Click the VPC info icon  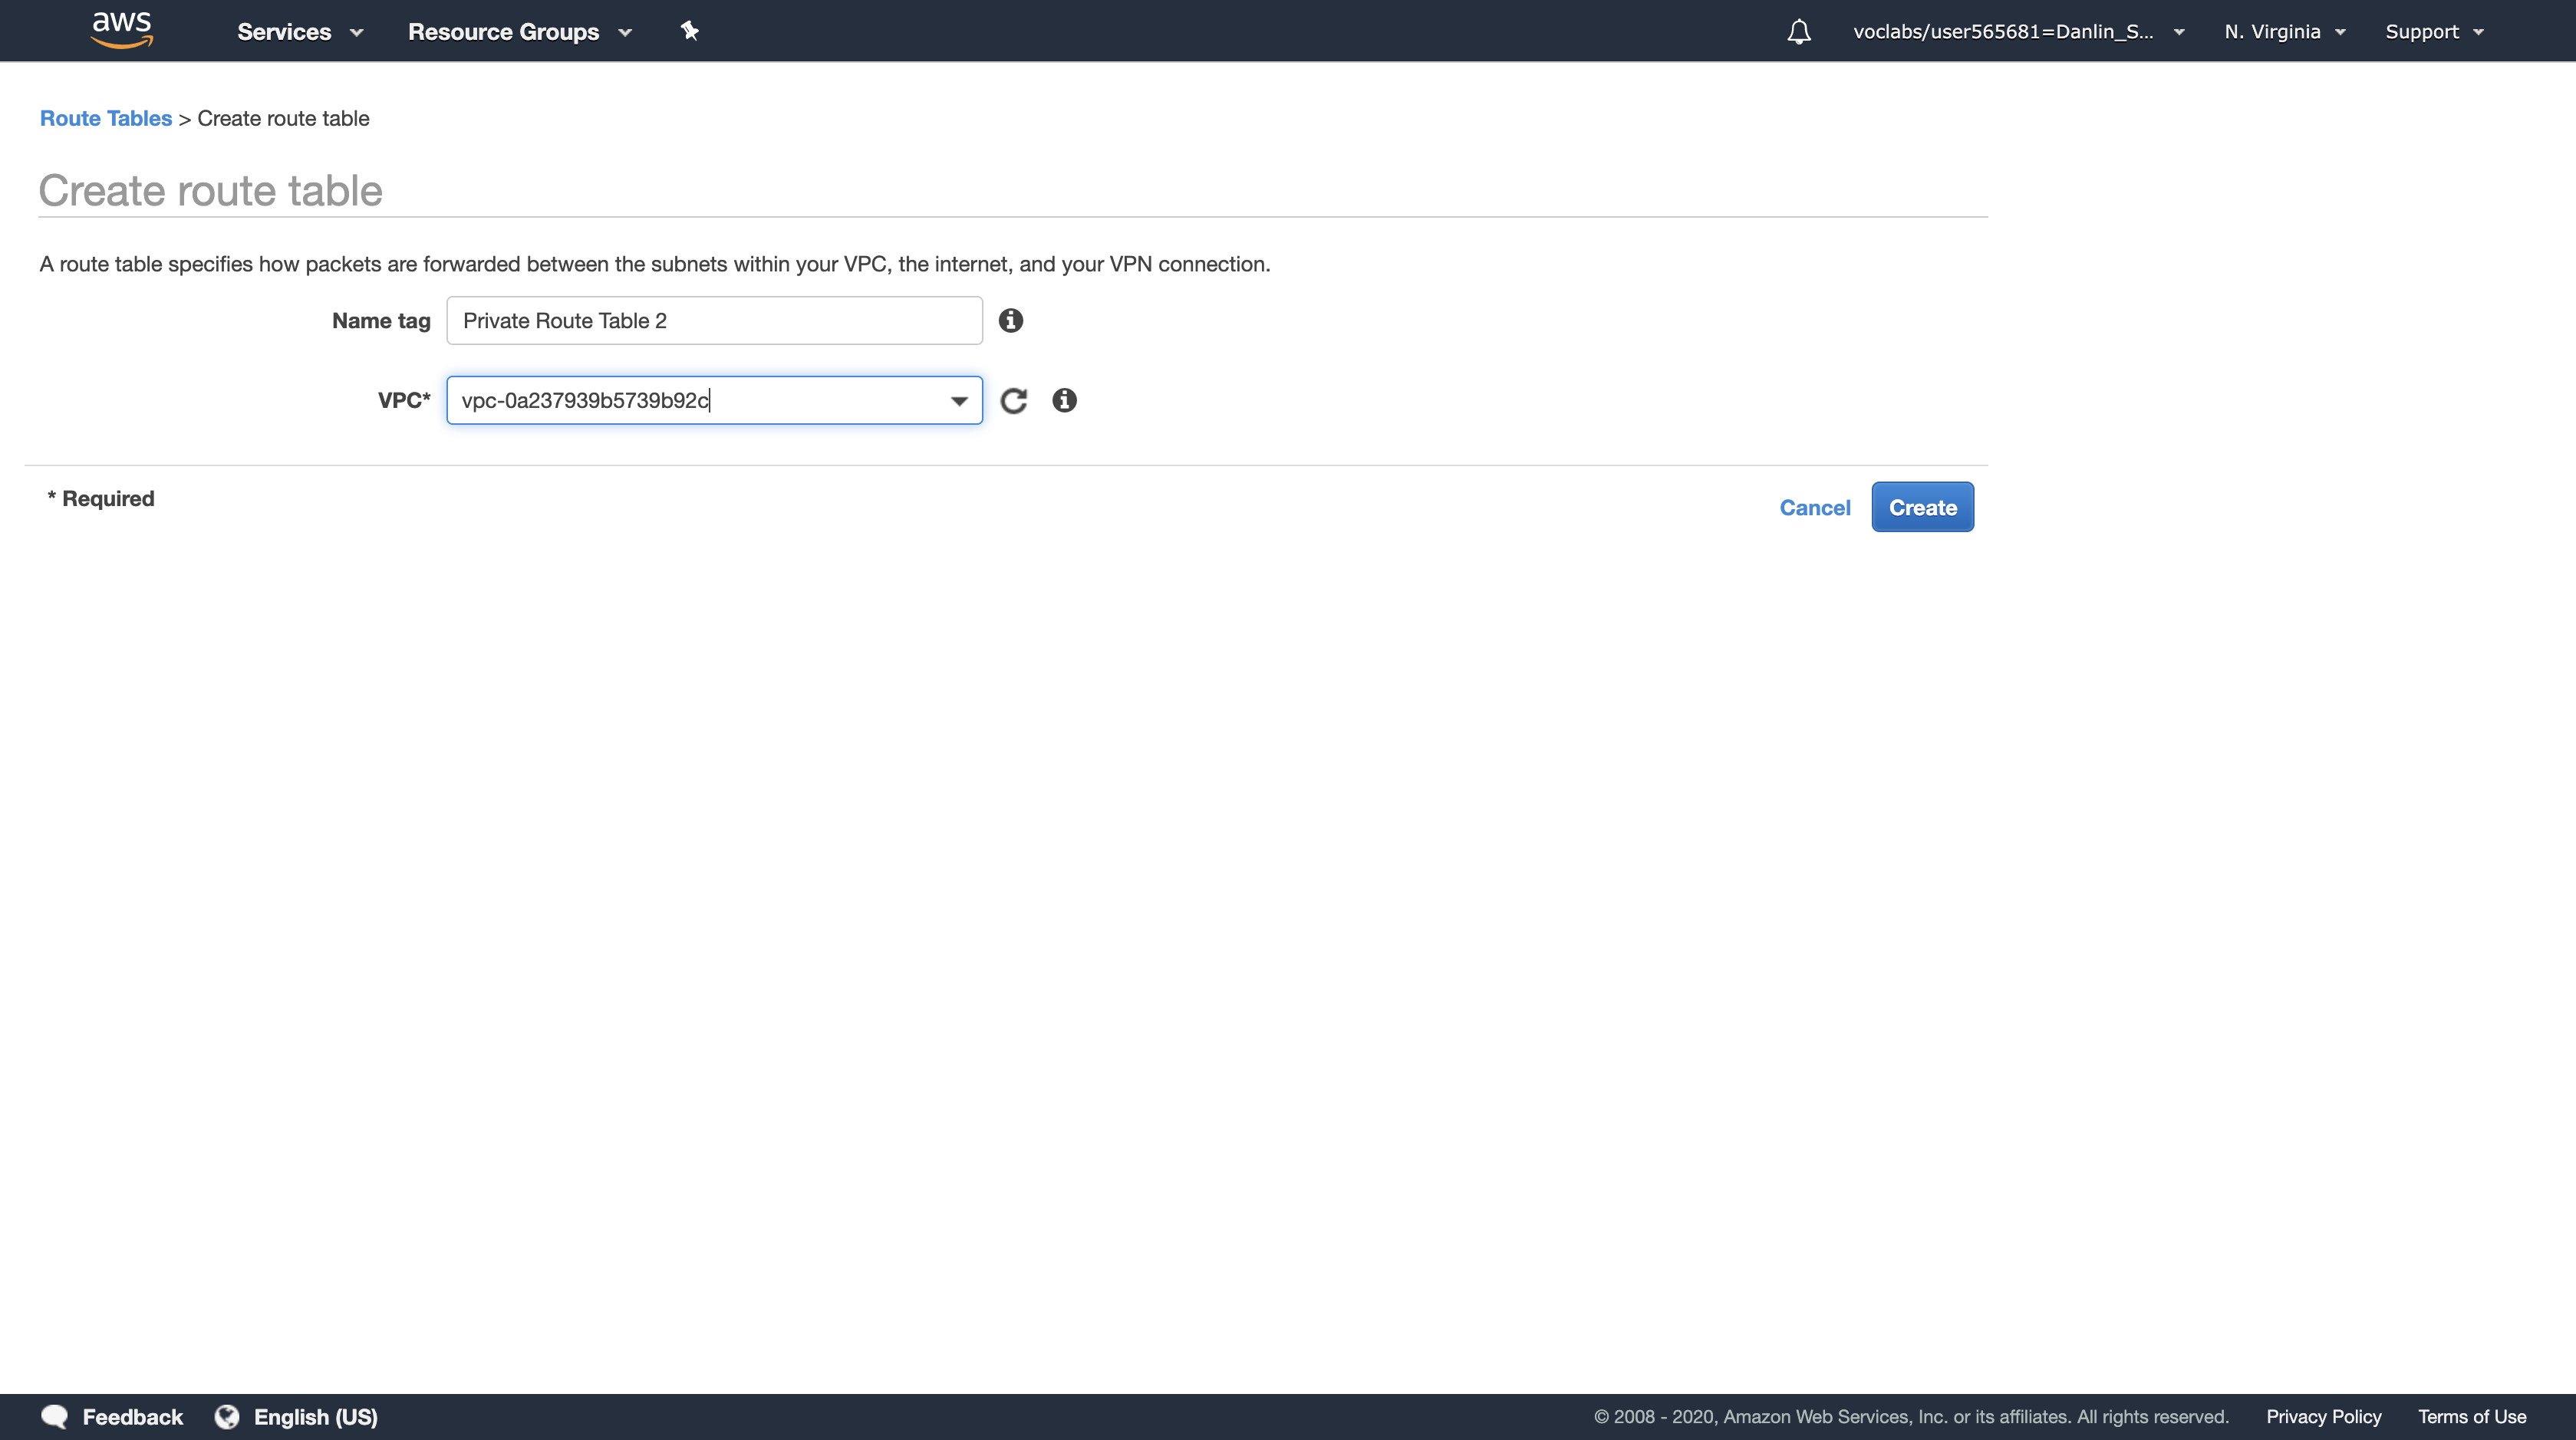(x=1064, y=401)
